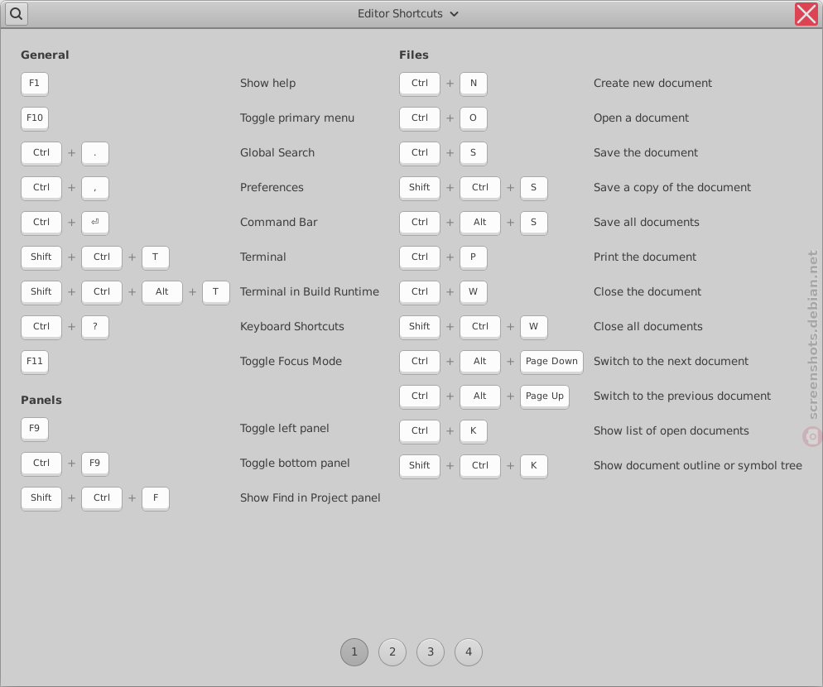Click the F key in Find in Project row
The image size is (823, 687).
point(156,498)
